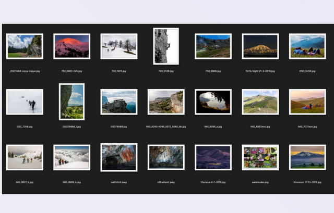334x213 pixels.
Task: Select the bare trees in snow thumbnail
Action: point(119,46)
